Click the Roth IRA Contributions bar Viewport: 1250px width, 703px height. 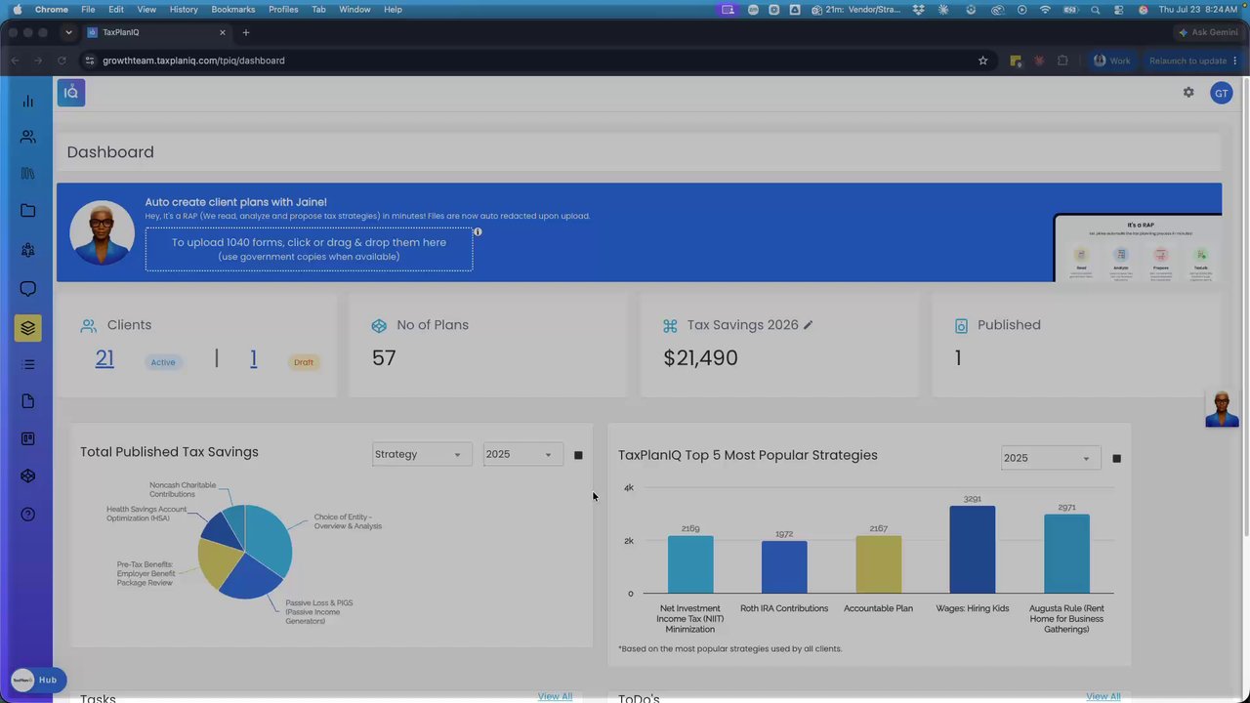[x=784, y=567]
